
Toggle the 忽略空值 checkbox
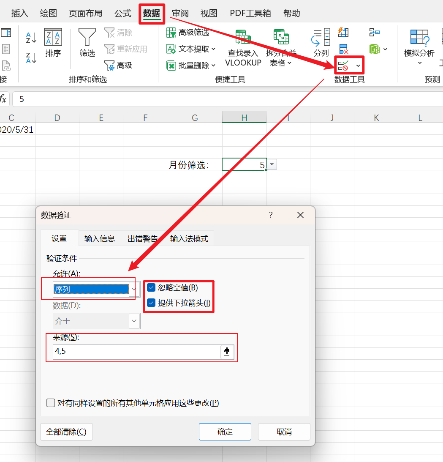[151, 288]
